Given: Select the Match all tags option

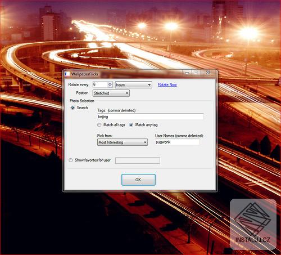Looking at the screenshot, I should tap(99, 125).
